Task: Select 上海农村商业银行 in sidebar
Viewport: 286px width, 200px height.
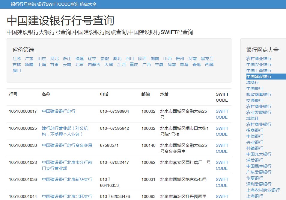Action: (263, 190)
